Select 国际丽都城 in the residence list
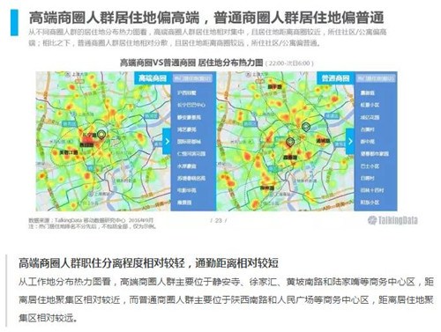The image size is (441, 332). pos(189,142)
